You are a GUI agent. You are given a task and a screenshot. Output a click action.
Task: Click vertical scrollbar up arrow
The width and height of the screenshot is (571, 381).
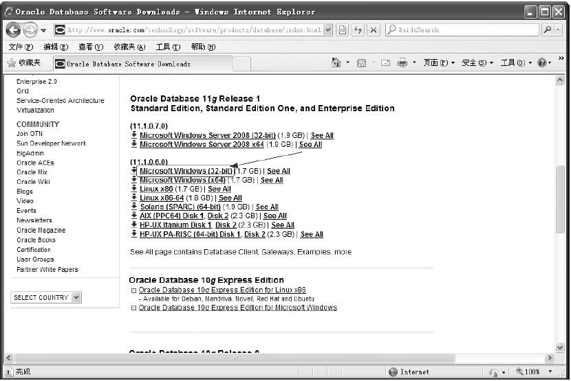tap(560, 80)
